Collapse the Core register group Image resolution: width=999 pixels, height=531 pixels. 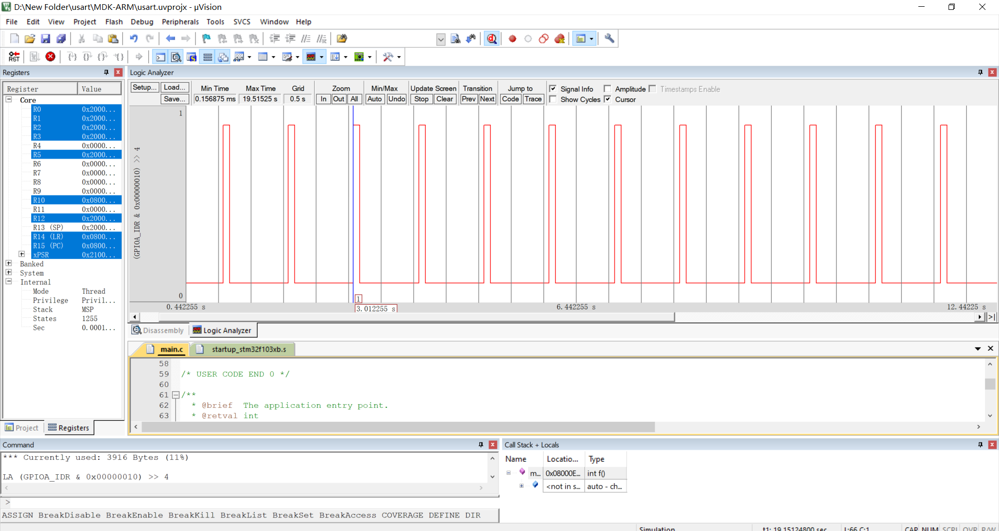click(x=9, y=99)
